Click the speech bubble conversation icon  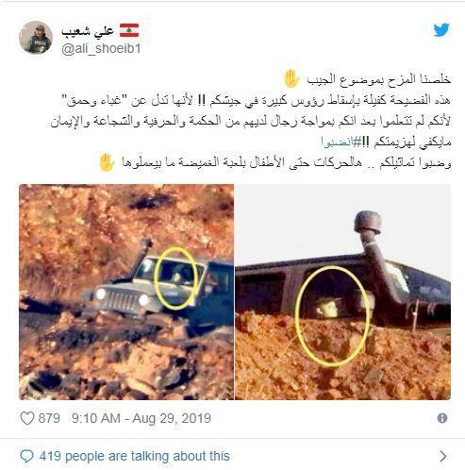26,456
